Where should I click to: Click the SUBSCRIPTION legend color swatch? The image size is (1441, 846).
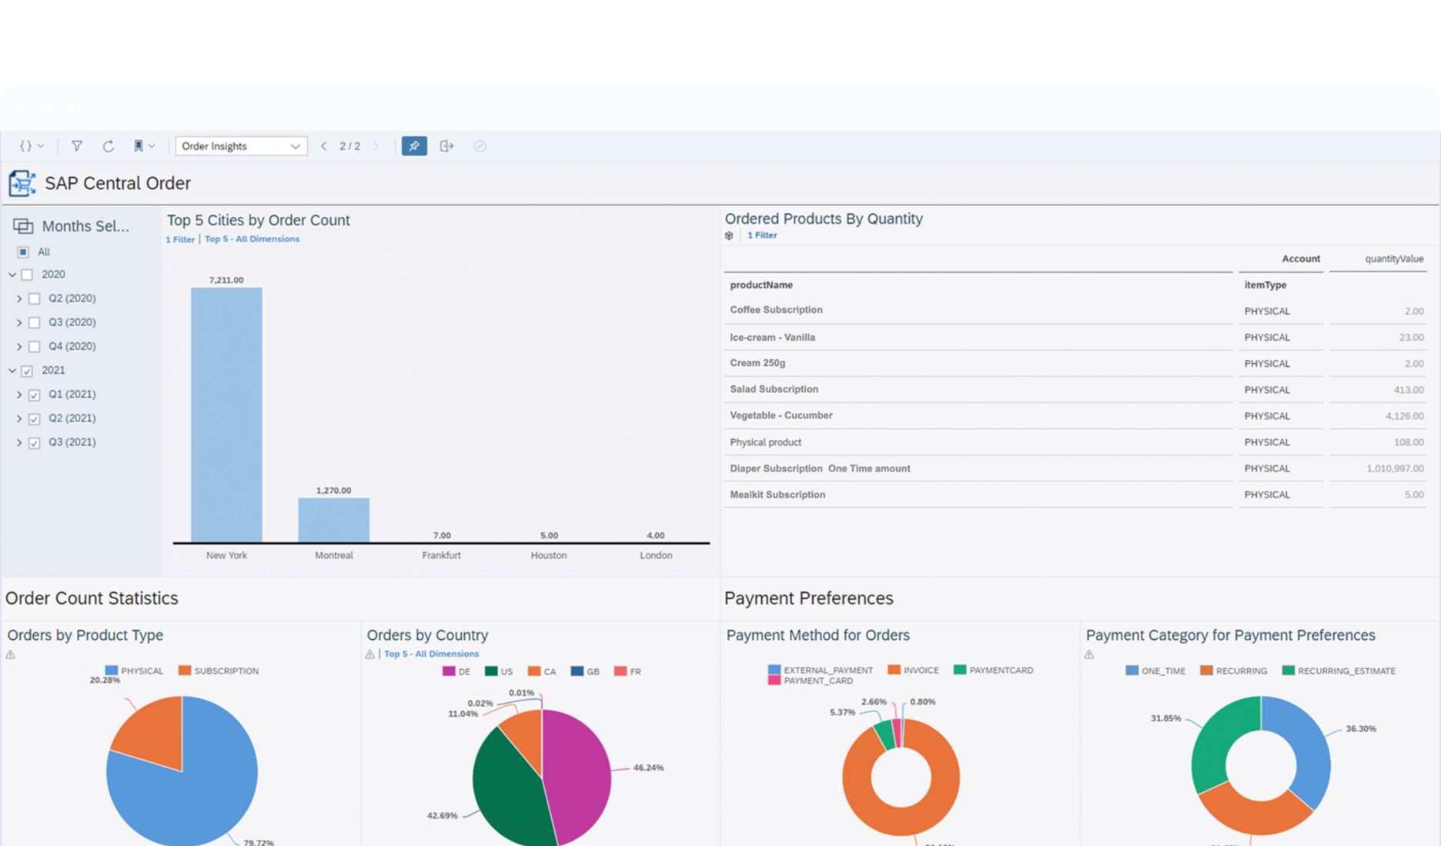click(x=185, y=671)
